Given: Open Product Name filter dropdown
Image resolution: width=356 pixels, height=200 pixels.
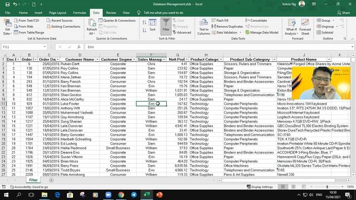Looking at the screenshot, I should pyautogui.click(x=329, y=59).
